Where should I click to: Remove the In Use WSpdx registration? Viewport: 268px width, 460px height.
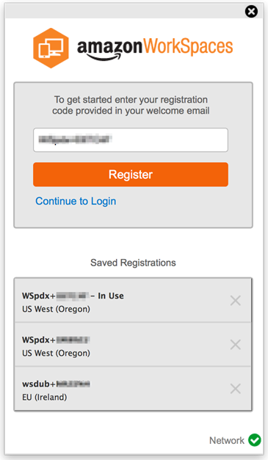236,300
